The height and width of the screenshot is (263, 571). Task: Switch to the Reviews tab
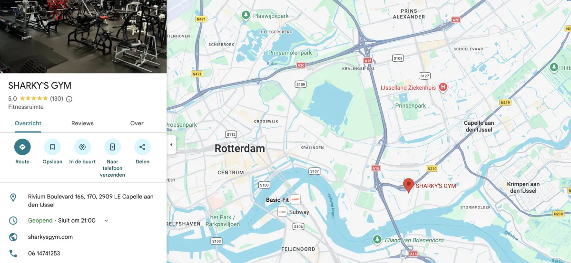(x=82, y=123)
